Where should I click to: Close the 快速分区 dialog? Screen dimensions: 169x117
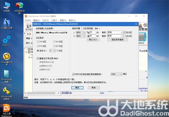(136, 24)
